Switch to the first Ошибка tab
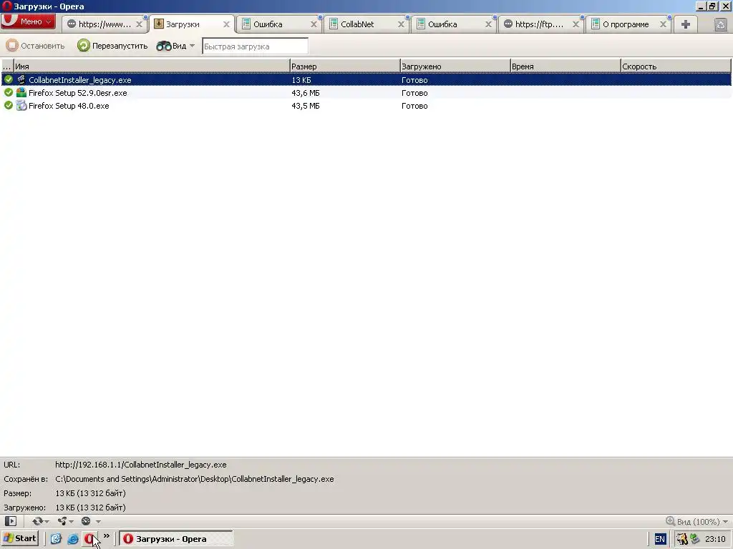Screen dimensions: 733x549 point(279,24)
